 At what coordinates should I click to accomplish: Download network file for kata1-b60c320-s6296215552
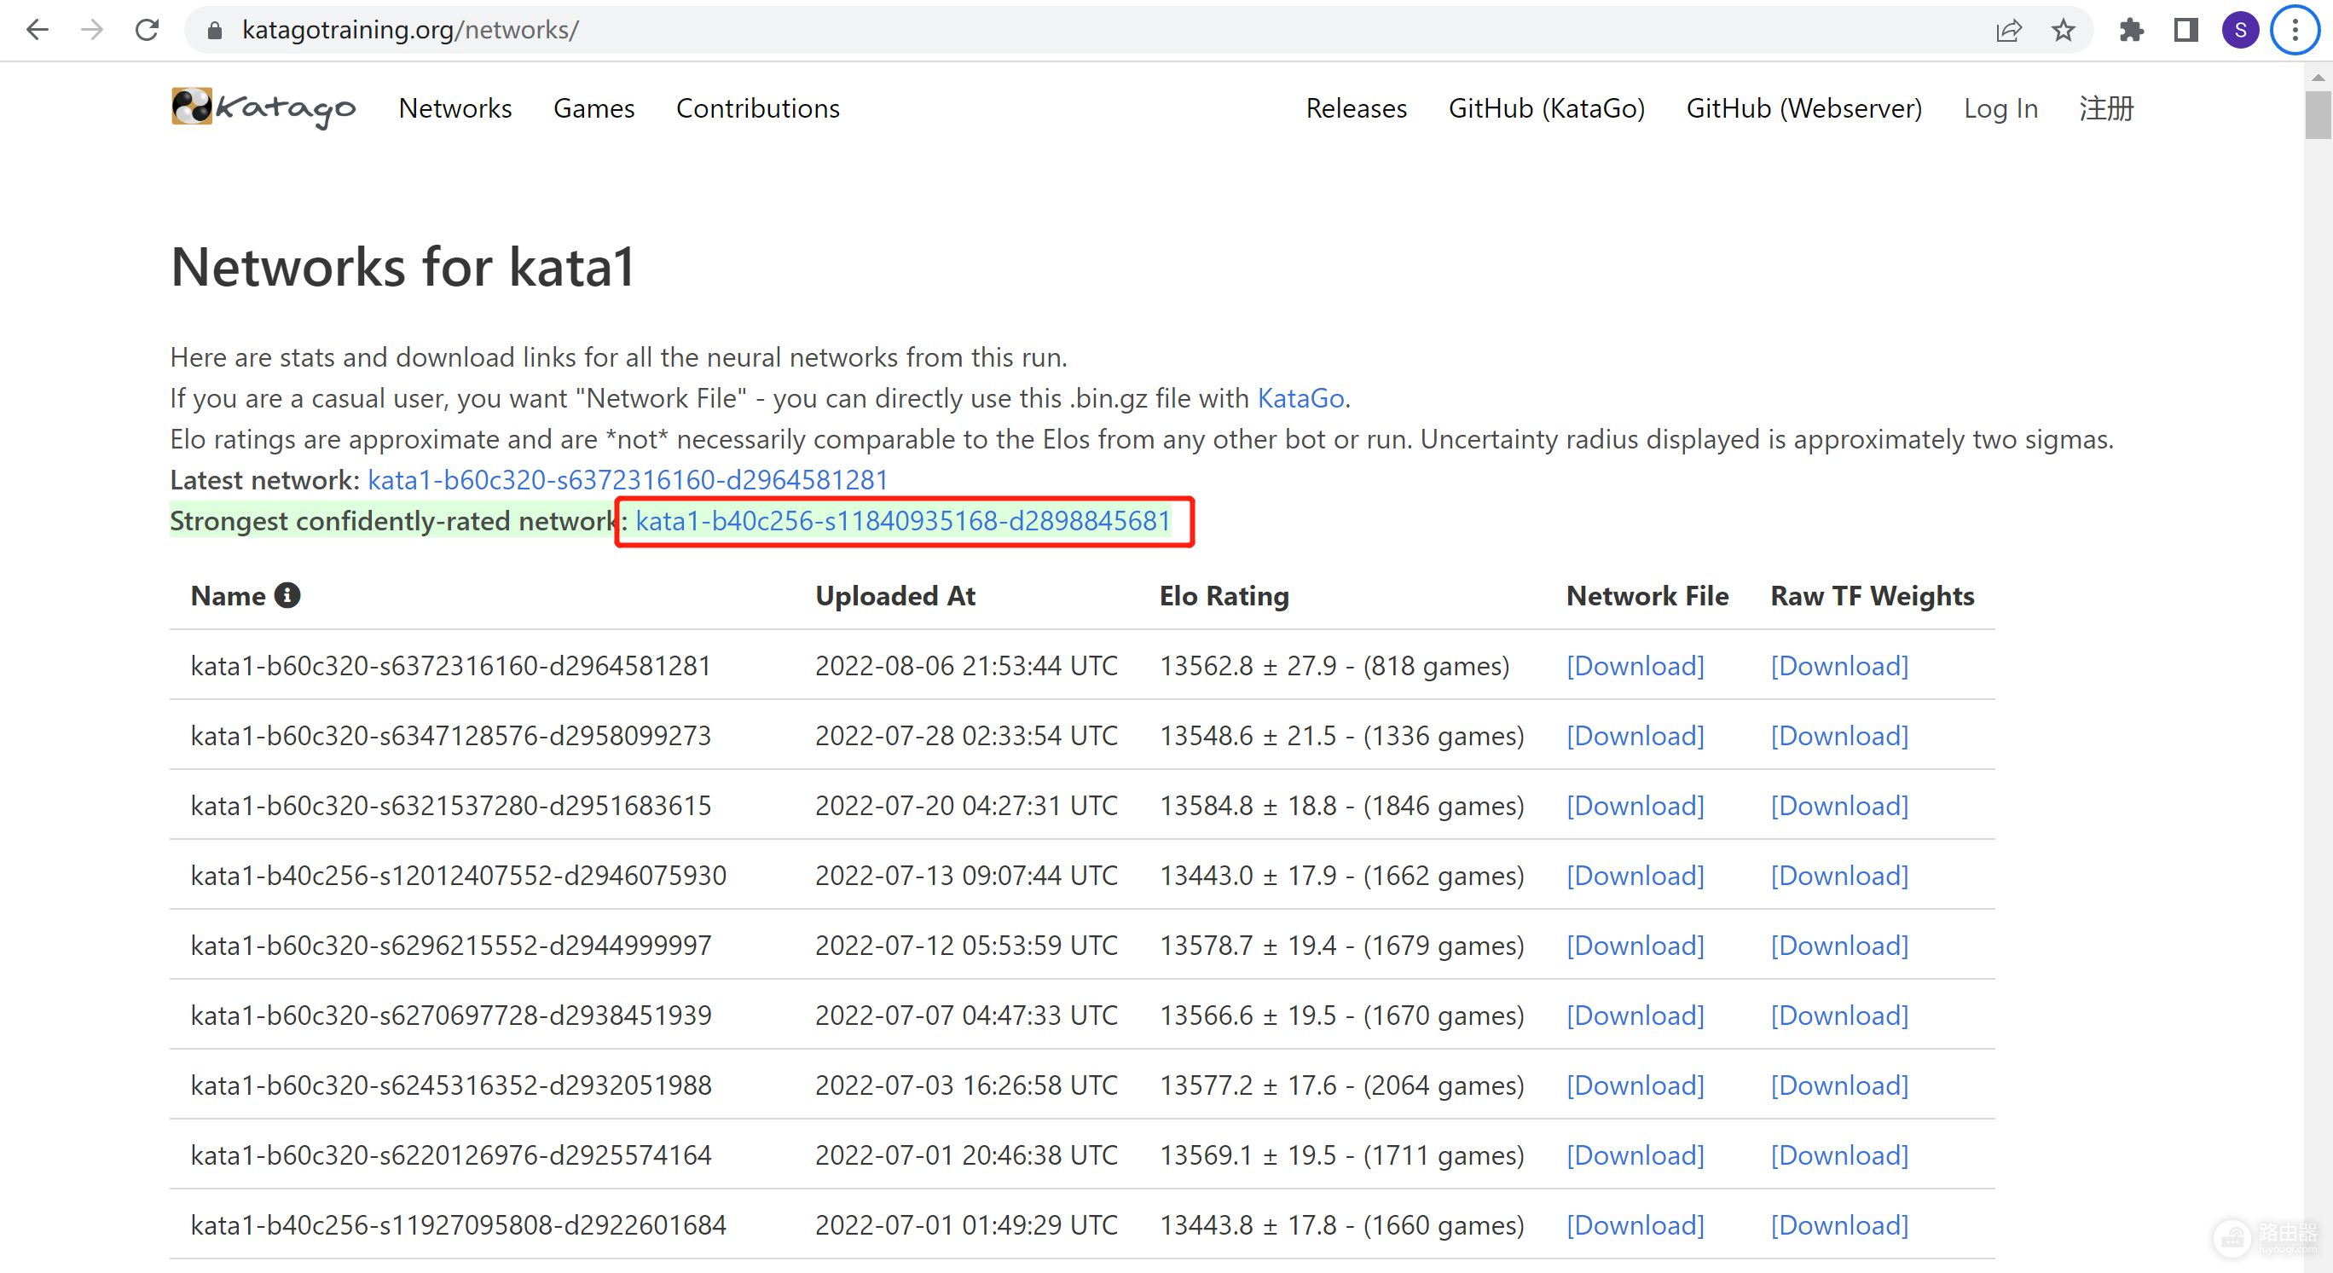[1635, 946]
